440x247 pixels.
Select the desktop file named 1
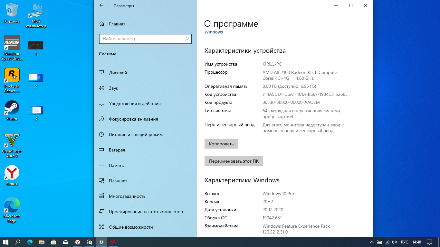pos(36,48)
